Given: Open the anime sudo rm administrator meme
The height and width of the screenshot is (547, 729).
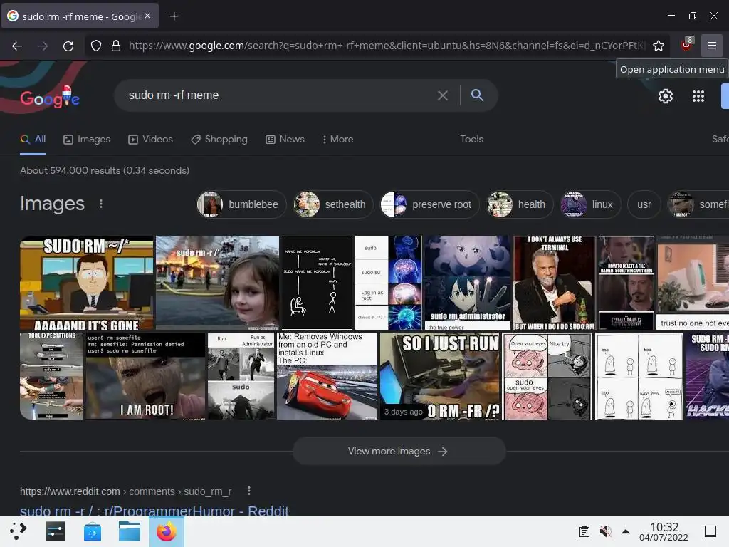Looking at the screenshot, I should (x=468, y=283).
